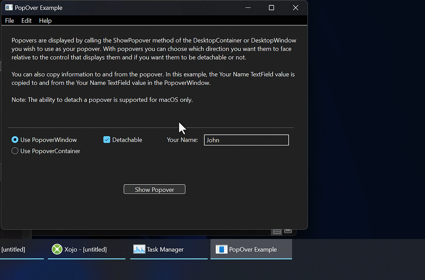
Task: Close the PopOver Example window
Action: pos(295,7)
